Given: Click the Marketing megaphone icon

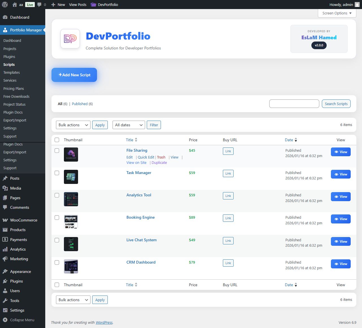Looking at the screenshot, I should [5, 259].
